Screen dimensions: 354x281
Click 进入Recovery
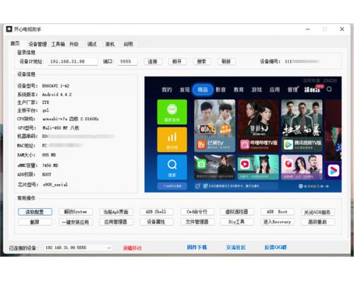(x=278, y=222)
